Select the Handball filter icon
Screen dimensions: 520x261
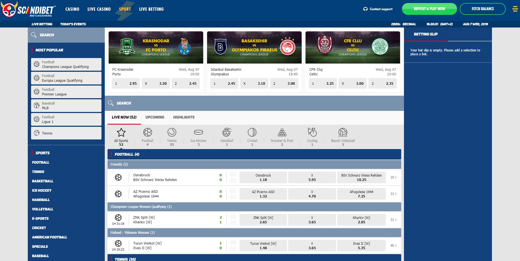[227, 133]
